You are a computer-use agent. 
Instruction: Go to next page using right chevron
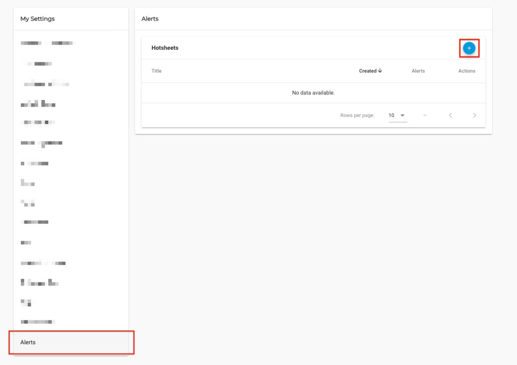(475, 115)
